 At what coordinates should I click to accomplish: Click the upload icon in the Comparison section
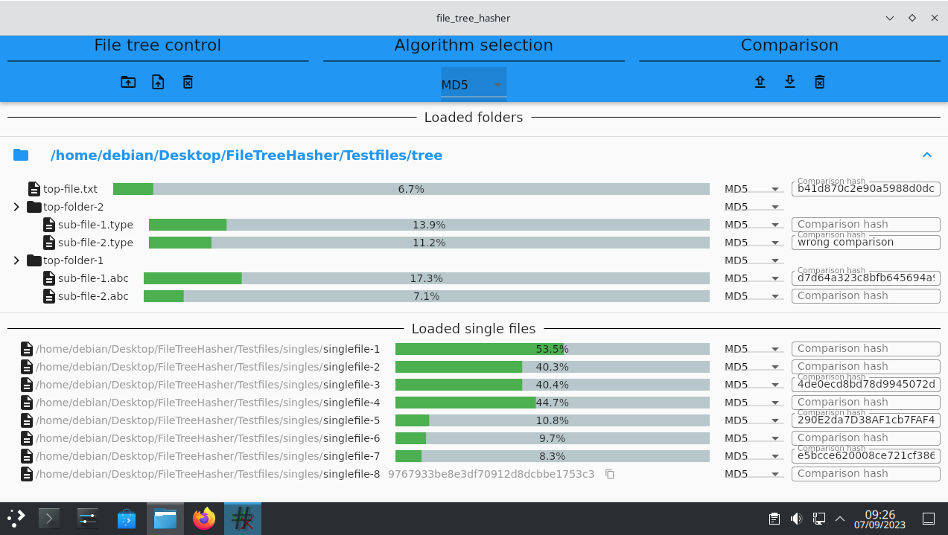[760, 82]
